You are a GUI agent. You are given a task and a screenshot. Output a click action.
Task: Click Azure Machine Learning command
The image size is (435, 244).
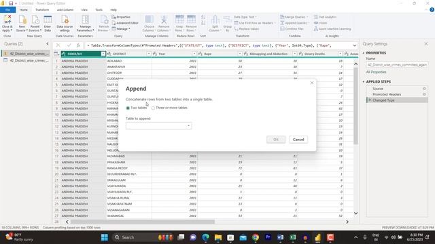tap(332, 28)
